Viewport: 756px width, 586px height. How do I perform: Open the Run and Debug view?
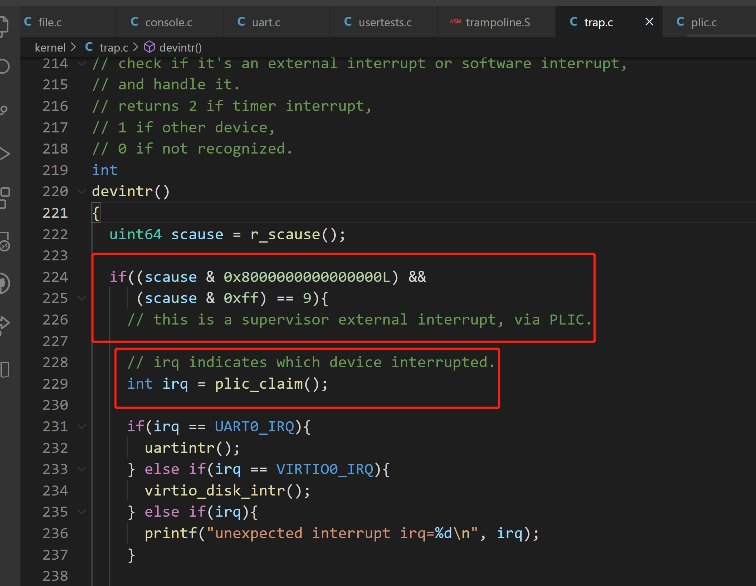point(4,154)
